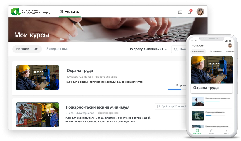Click the desktop user profile avatar
241x141 pixels.
pyautogui.click(x=200, y=12)
